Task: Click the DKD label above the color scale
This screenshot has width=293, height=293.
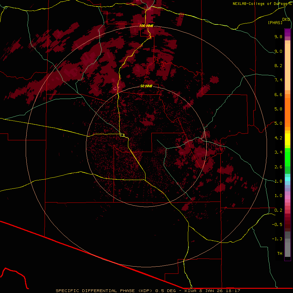Action: (x=286, y=19)
